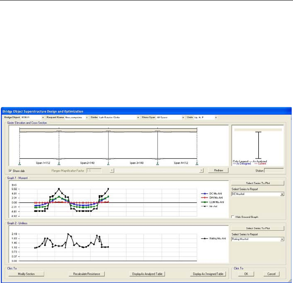Click the Span 1=112 label
The width and height of the screenshot is (293, 283).
click(x=43, y=163)
